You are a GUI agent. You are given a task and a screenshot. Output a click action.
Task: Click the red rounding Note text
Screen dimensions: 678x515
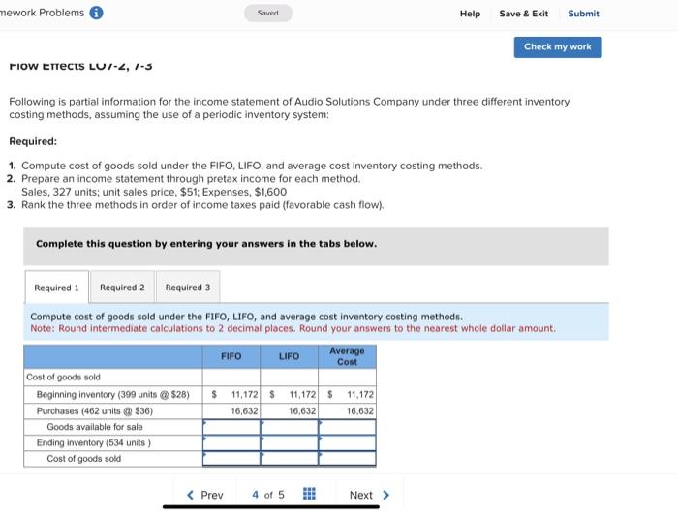293,328
